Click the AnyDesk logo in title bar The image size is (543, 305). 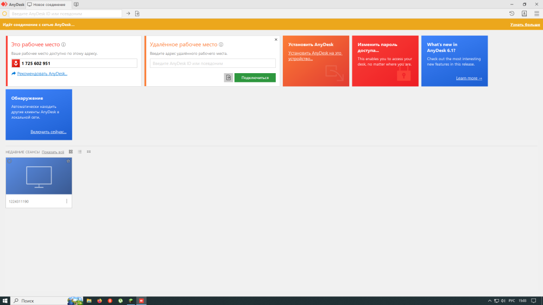pyautogui.click(x=4, y=4)
